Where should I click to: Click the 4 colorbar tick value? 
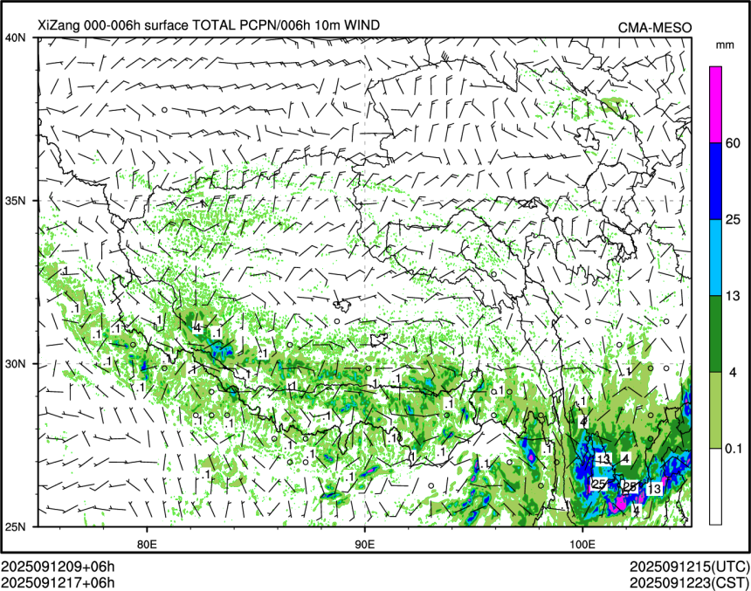(x=733, y=372)
